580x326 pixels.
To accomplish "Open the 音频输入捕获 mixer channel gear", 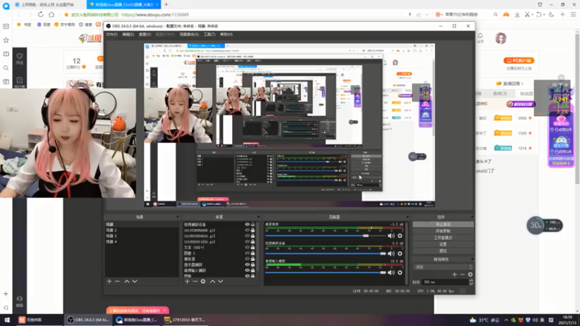I will (400, 272).
